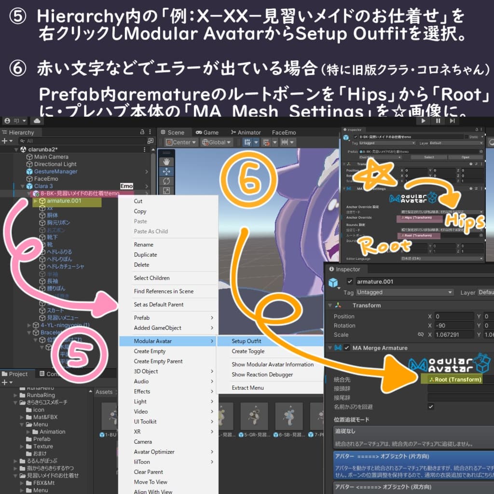This screenshot has height=494, width=494.
Task: Open the Prefab submenu
Action: [168, 317]
